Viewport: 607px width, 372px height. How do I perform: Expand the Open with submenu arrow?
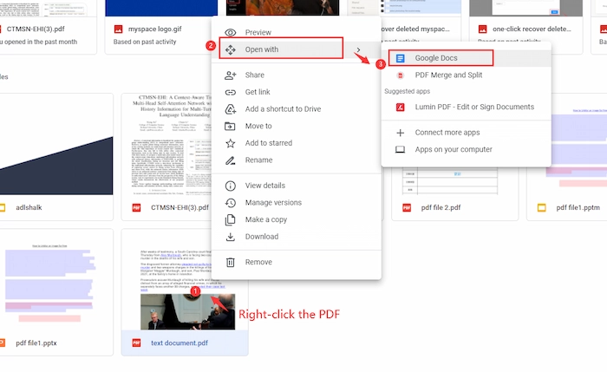point(358,49)
